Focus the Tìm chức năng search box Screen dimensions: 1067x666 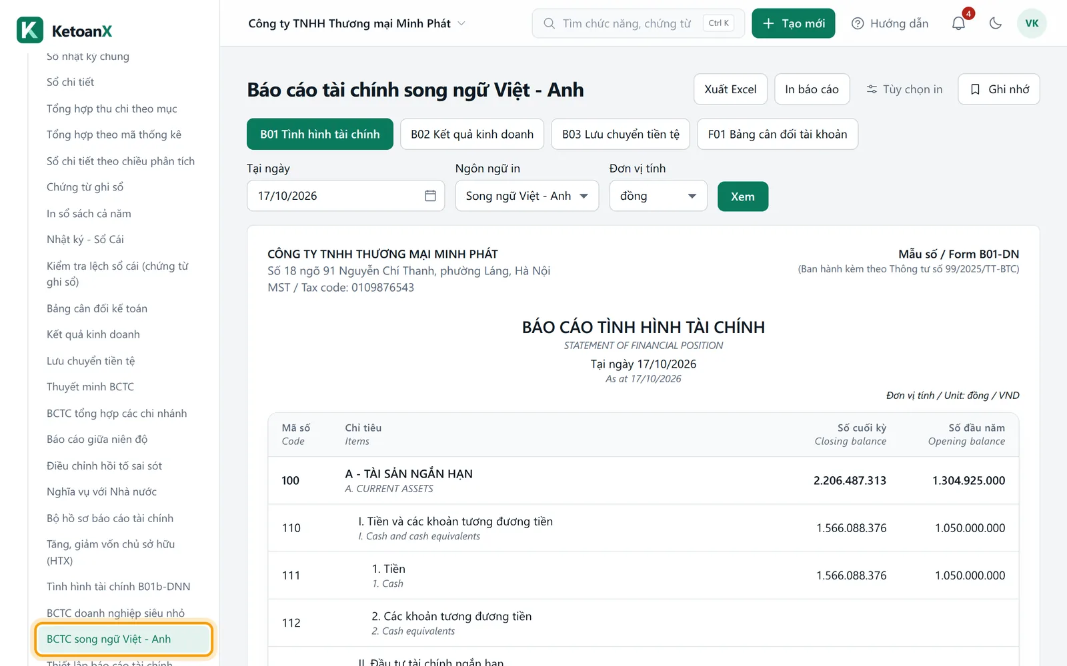(x=638, y=23)
